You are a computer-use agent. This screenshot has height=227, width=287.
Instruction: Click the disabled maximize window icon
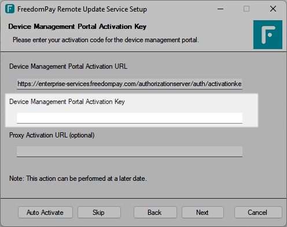click(246, 9)
